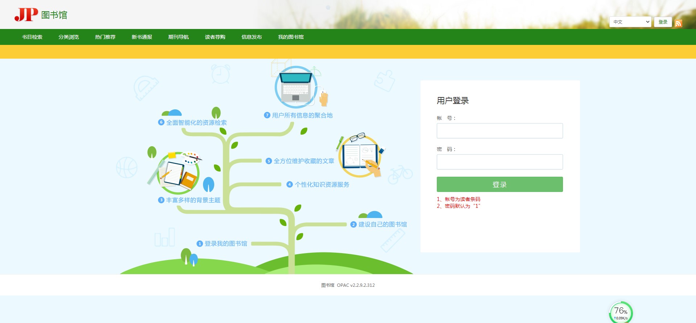
Task: Go to 分类浏览 in navigation bar
Action: point(69,37)
